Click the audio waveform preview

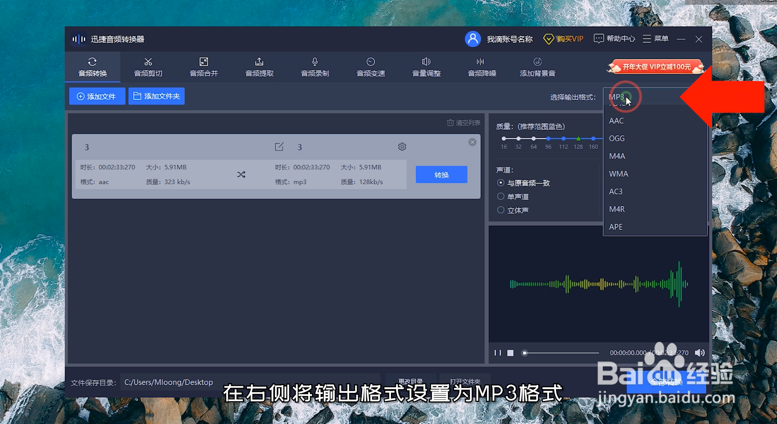(x=599, y=284)
